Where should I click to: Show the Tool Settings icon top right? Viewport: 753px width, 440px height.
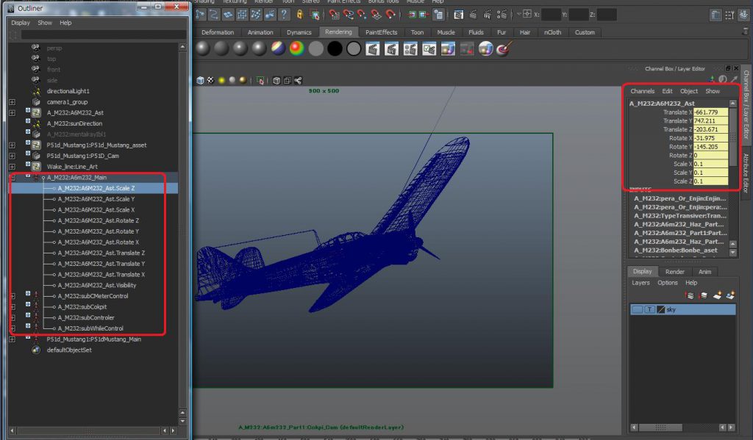click(x=730, y=15)
